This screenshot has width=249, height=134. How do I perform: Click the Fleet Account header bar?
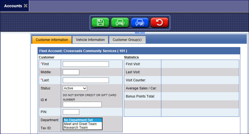point(139,51)
